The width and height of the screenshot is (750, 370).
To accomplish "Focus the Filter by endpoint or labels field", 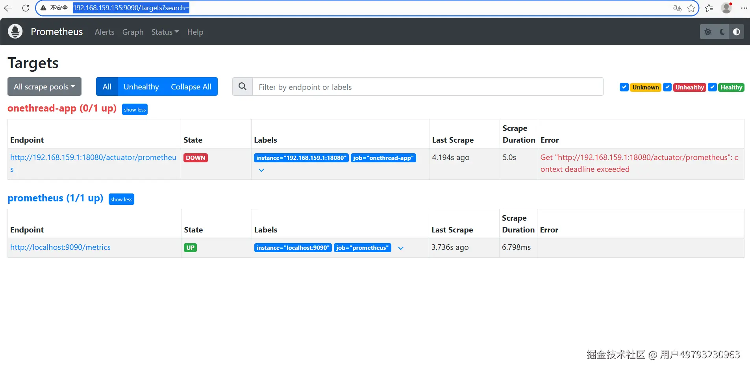I will [428, 87].
